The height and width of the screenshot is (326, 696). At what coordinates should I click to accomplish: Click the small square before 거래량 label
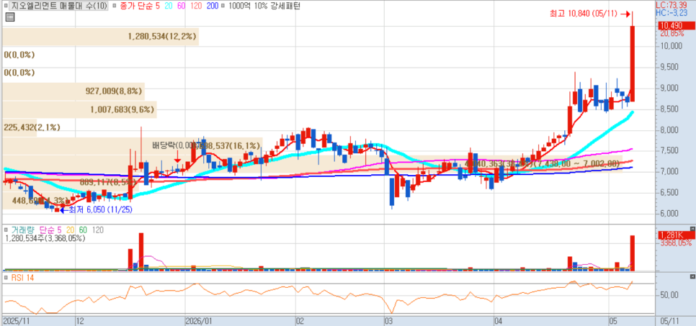[x=6, y=230]
